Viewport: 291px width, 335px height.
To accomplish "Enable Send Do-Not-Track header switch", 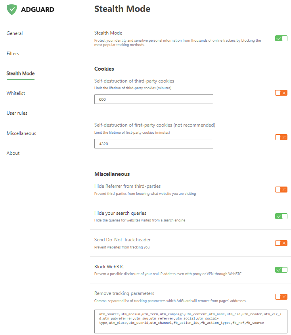I will click(x=281, y=243).
